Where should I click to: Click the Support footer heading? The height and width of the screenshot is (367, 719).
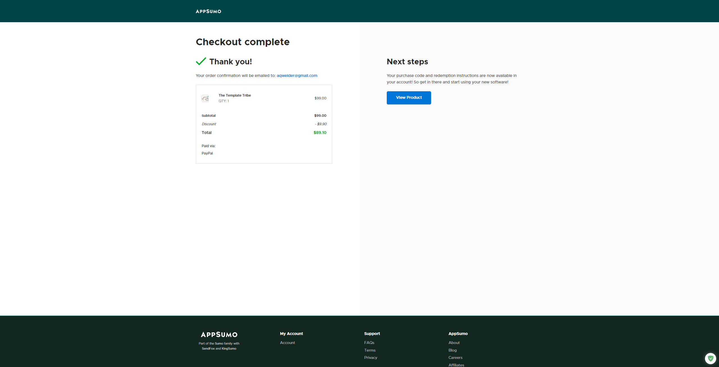tap(372, 334)
